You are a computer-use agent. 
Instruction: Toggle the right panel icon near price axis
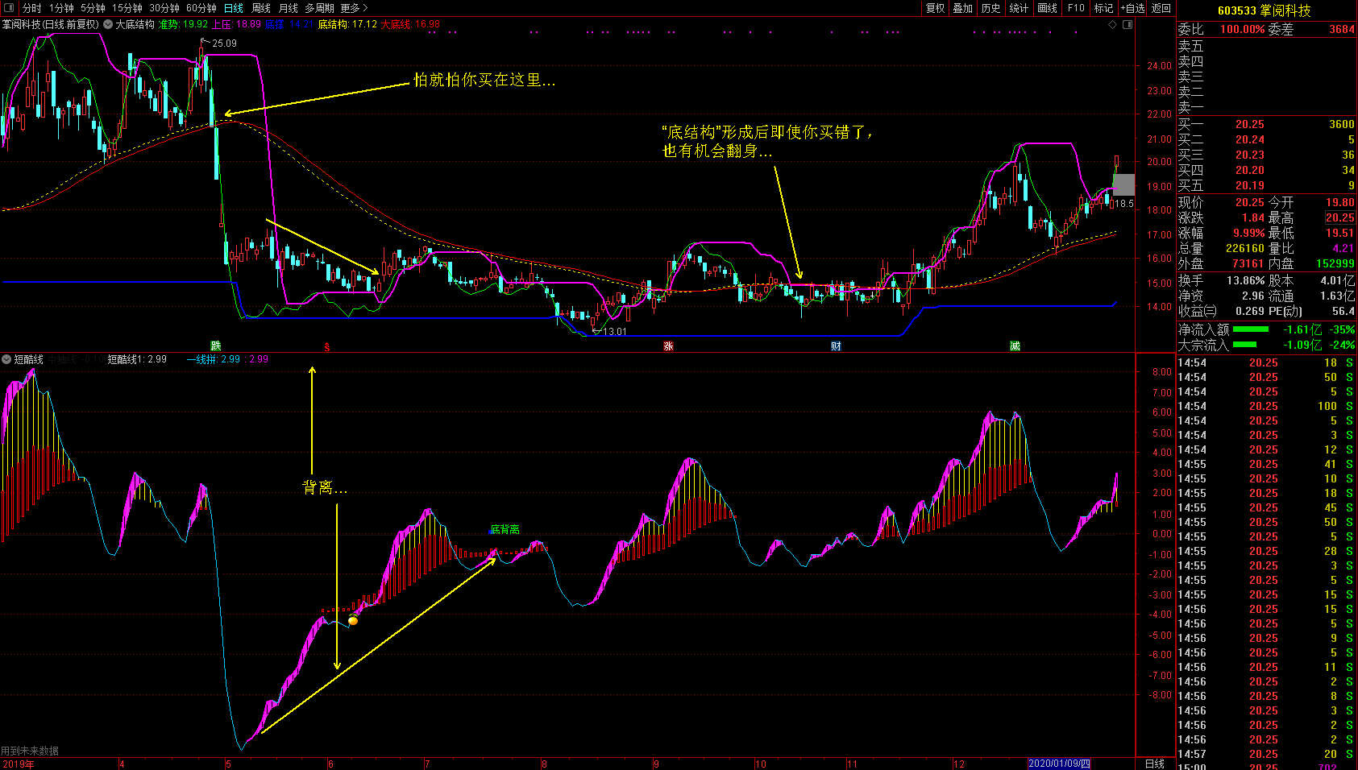1128,24
